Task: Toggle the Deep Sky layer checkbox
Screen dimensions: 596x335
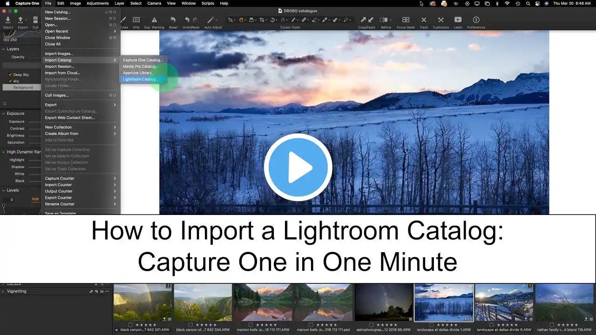Action: tap(10, 74)
